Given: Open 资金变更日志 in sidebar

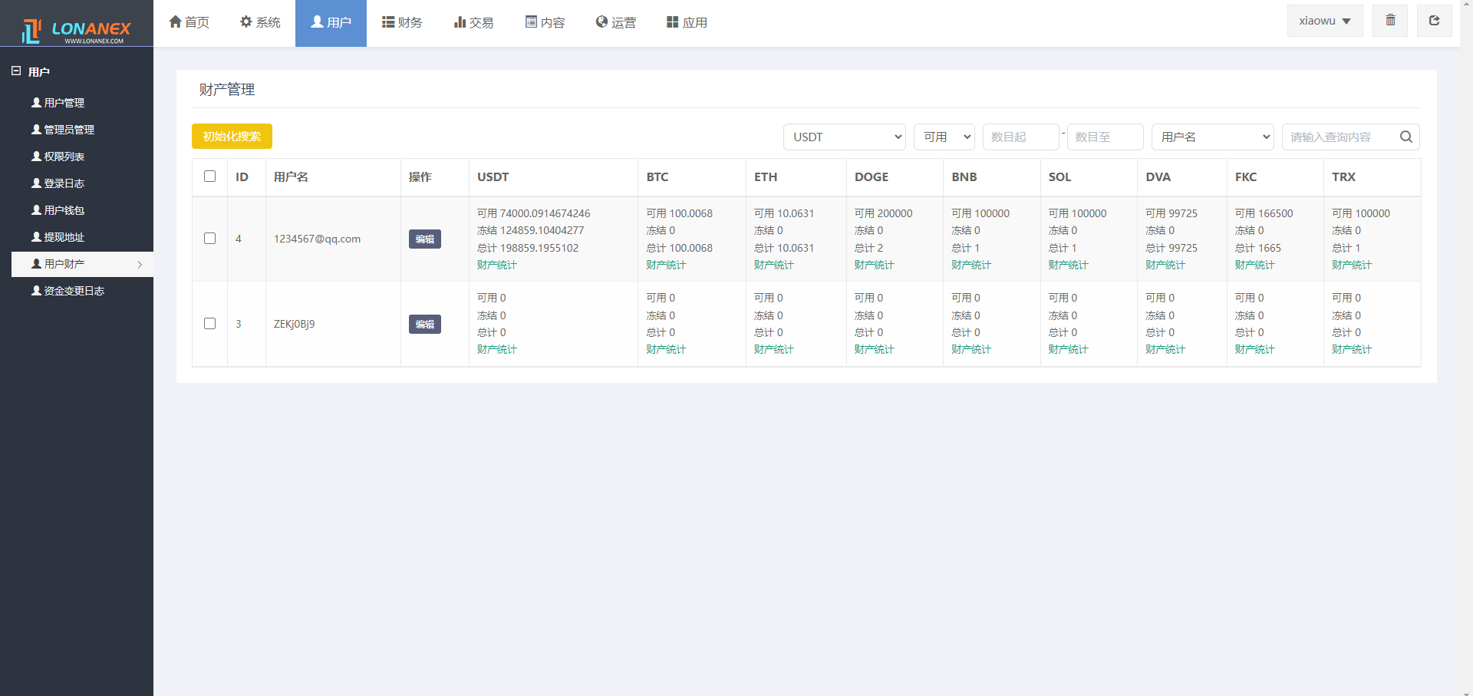Looking at the screenshot, I should 74,291.
